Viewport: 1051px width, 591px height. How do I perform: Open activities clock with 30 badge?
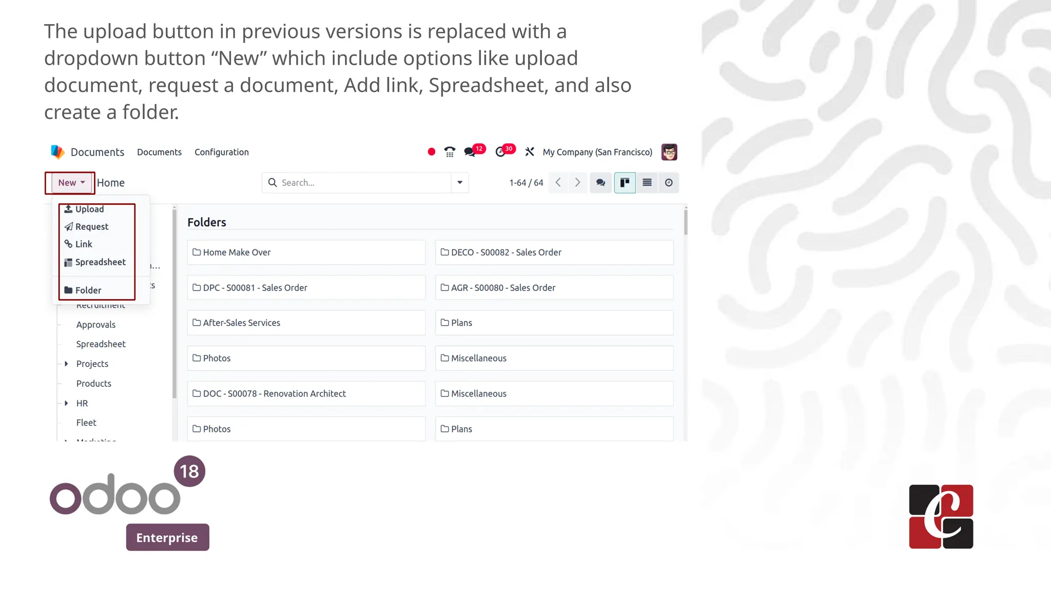coord(500,152)
